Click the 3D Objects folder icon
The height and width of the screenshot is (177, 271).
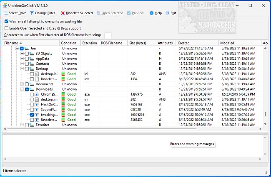[x=32, y=54]
